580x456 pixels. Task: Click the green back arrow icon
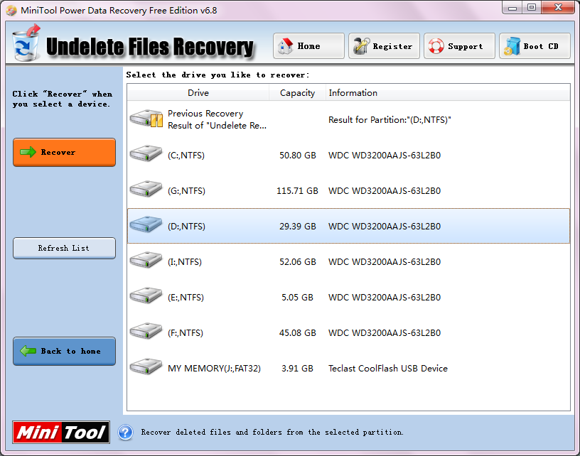pyautogui.click(x=28, y=351)
